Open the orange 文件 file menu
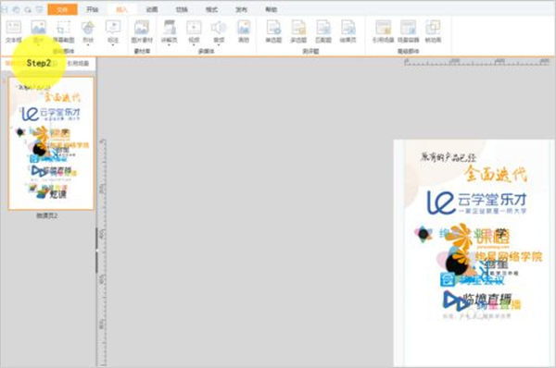This screenshot has height=368, width=556. pos(62,9)
